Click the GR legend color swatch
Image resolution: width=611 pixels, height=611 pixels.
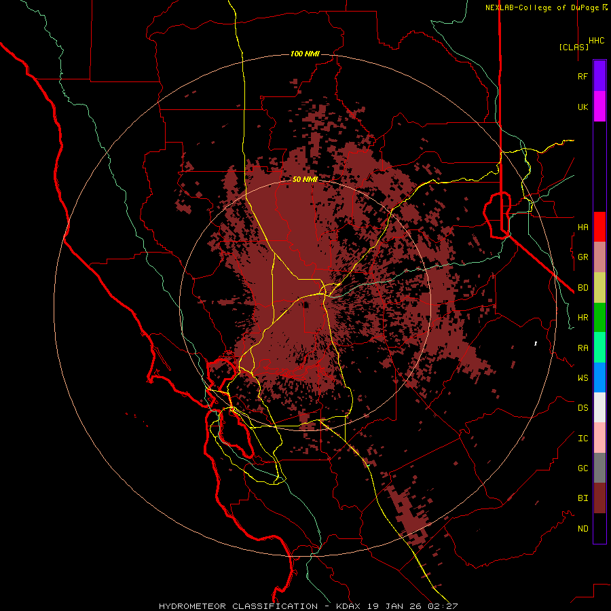(x=599, y=257)
